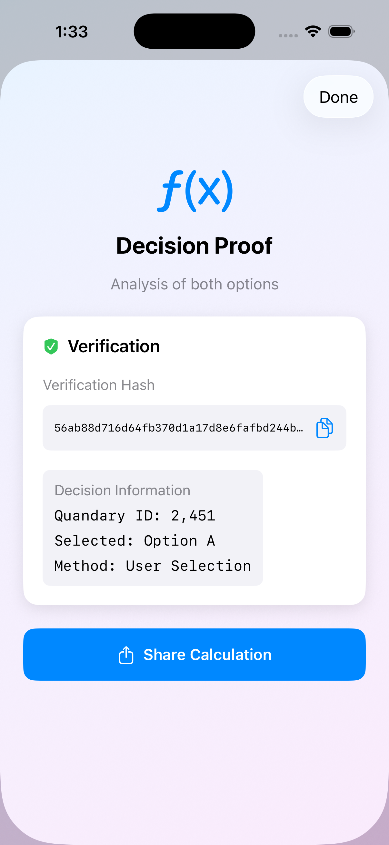Click the green shield checkmark icon

click(51, 346)
